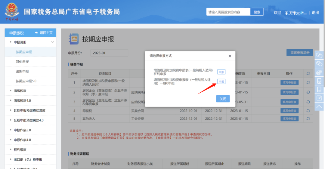Viewport: 325px width, 169px height.
Task: Collapse the 申报清册 menu chevron
Action: click(x=53, y=42)
